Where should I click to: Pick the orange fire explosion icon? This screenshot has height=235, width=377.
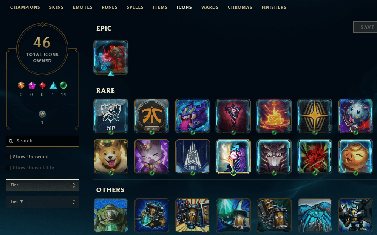[274, 116]
